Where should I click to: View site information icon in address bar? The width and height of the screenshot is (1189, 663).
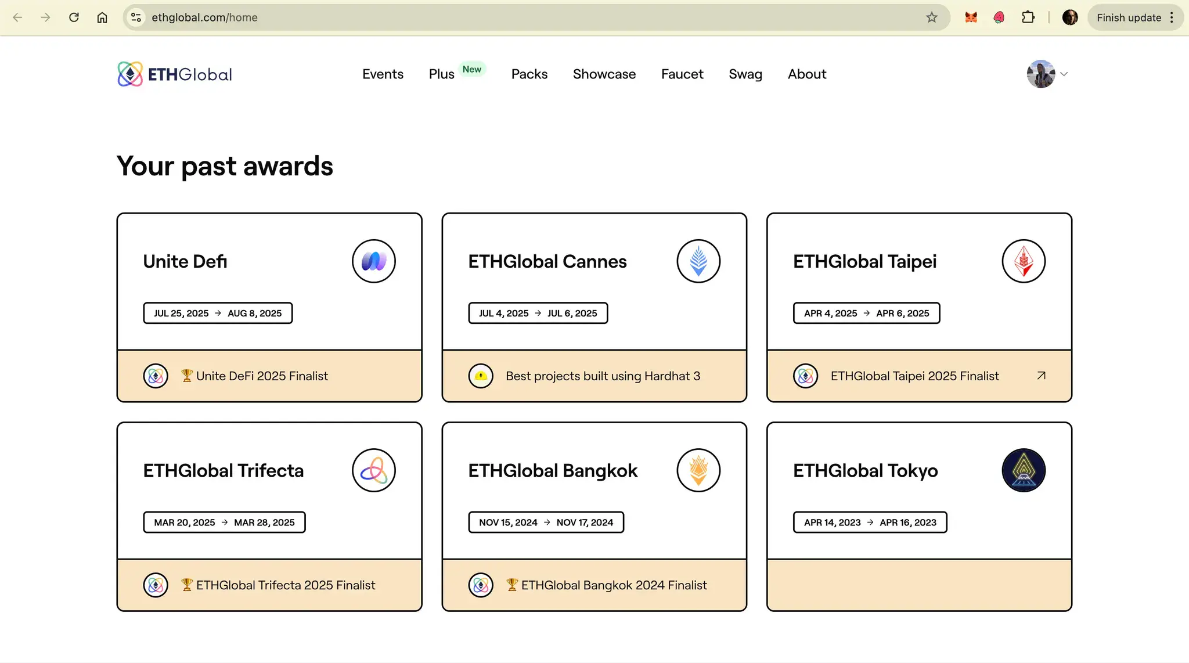(136, 17)
